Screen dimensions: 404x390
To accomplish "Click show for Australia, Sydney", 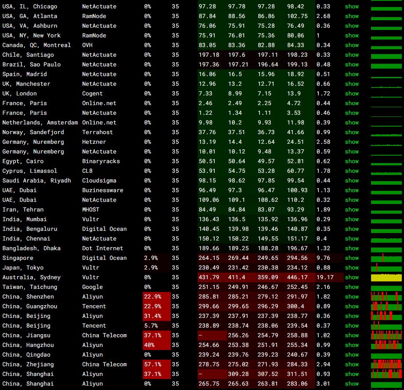I will pos(352,277).
